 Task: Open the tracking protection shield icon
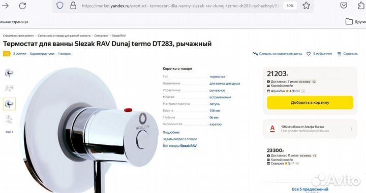(x=60, y=6)
